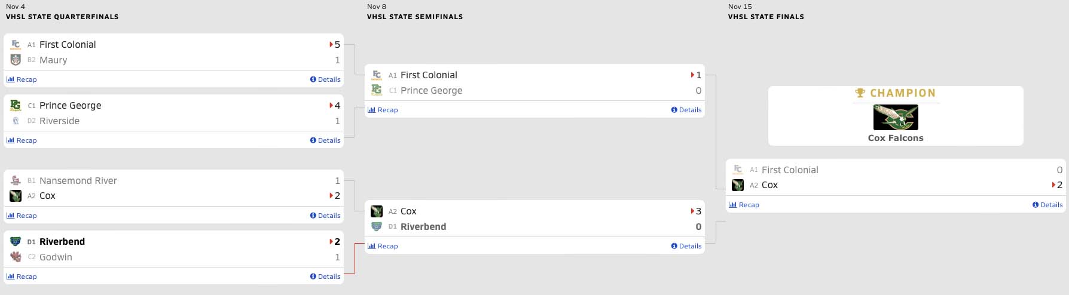This screenshot has height=295, width=1069.
Task: Select Riverside team name in the quarterfinals
Action: point(59,121)
